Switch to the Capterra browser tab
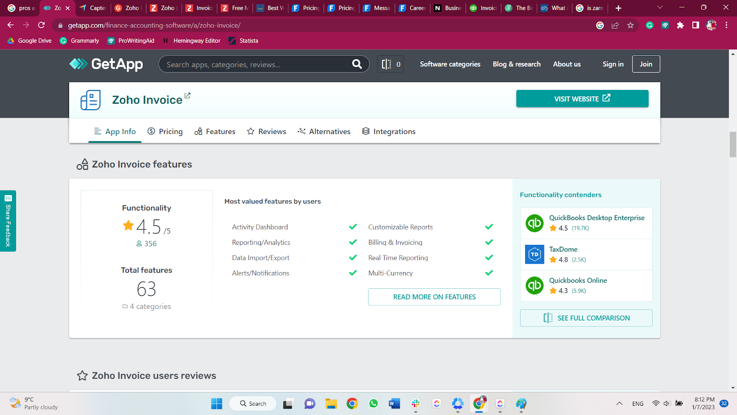The height and width of the screenshot is (415, 737). (93, 8)
